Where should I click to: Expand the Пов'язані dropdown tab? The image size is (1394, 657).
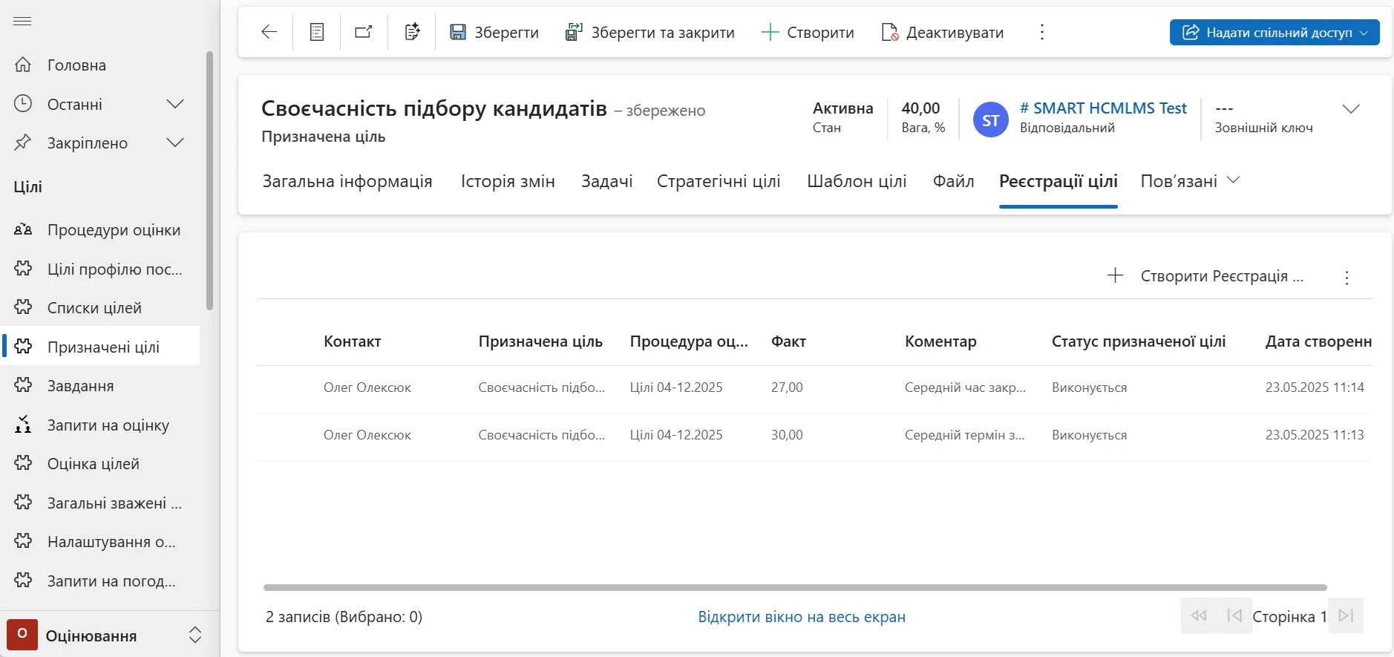(1190, 181)
